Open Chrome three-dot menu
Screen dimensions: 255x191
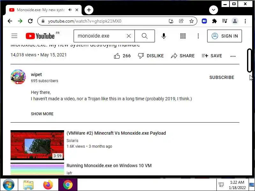pyautogui.click(x=245, y=21)
